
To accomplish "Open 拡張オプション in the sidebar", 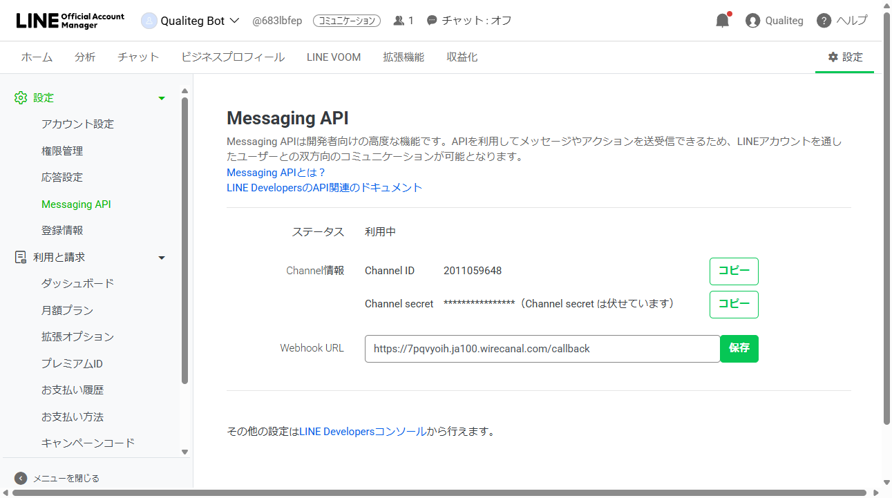I will point(77,337).
